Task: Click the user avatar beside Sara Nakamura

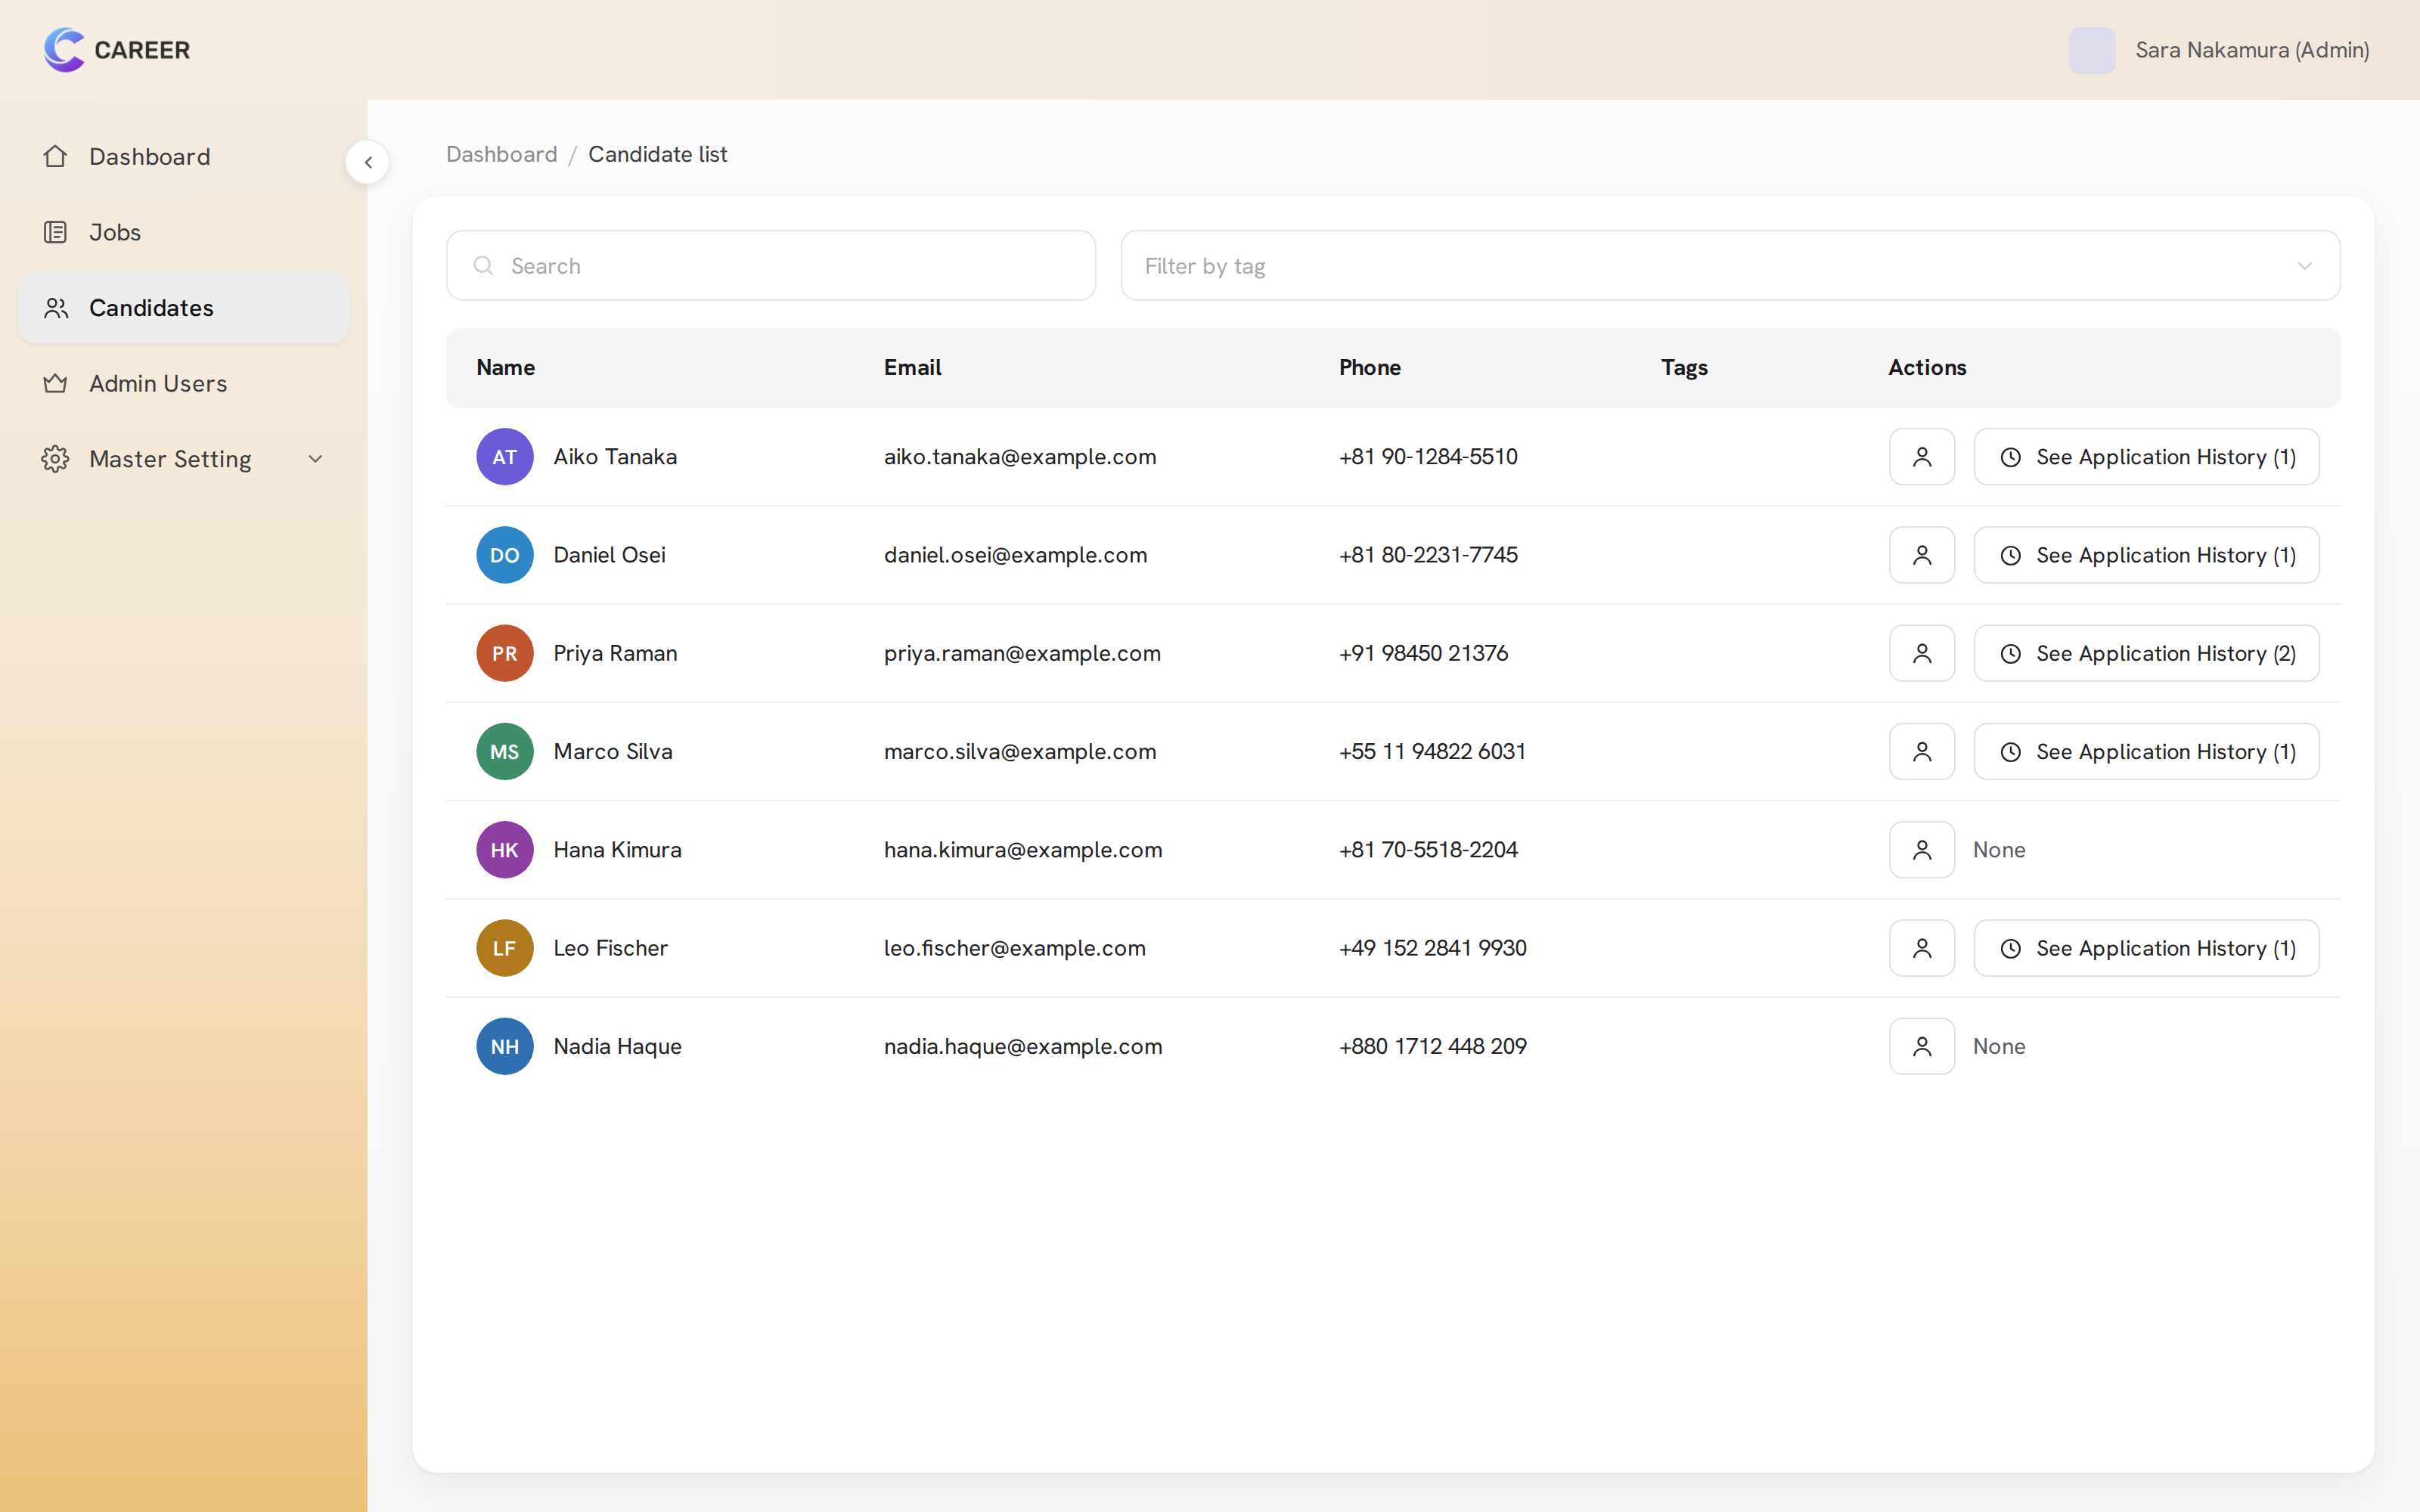Action: 2091,50
